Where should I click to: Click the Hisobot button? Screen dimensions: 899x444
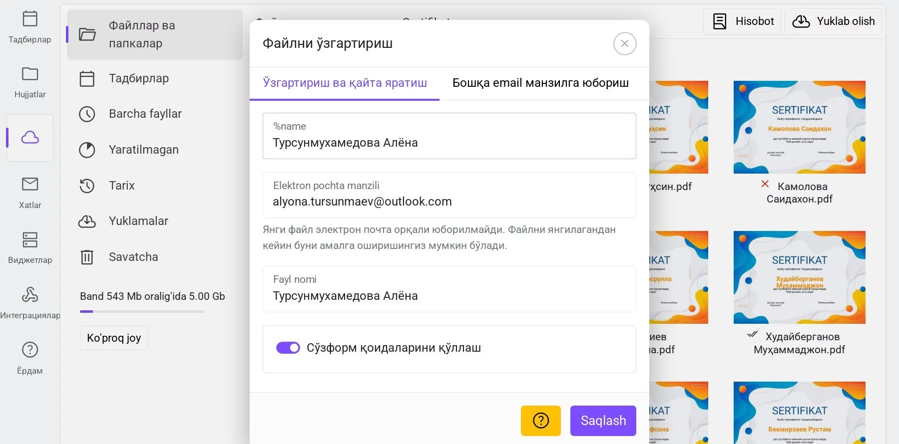pos(742,21)
